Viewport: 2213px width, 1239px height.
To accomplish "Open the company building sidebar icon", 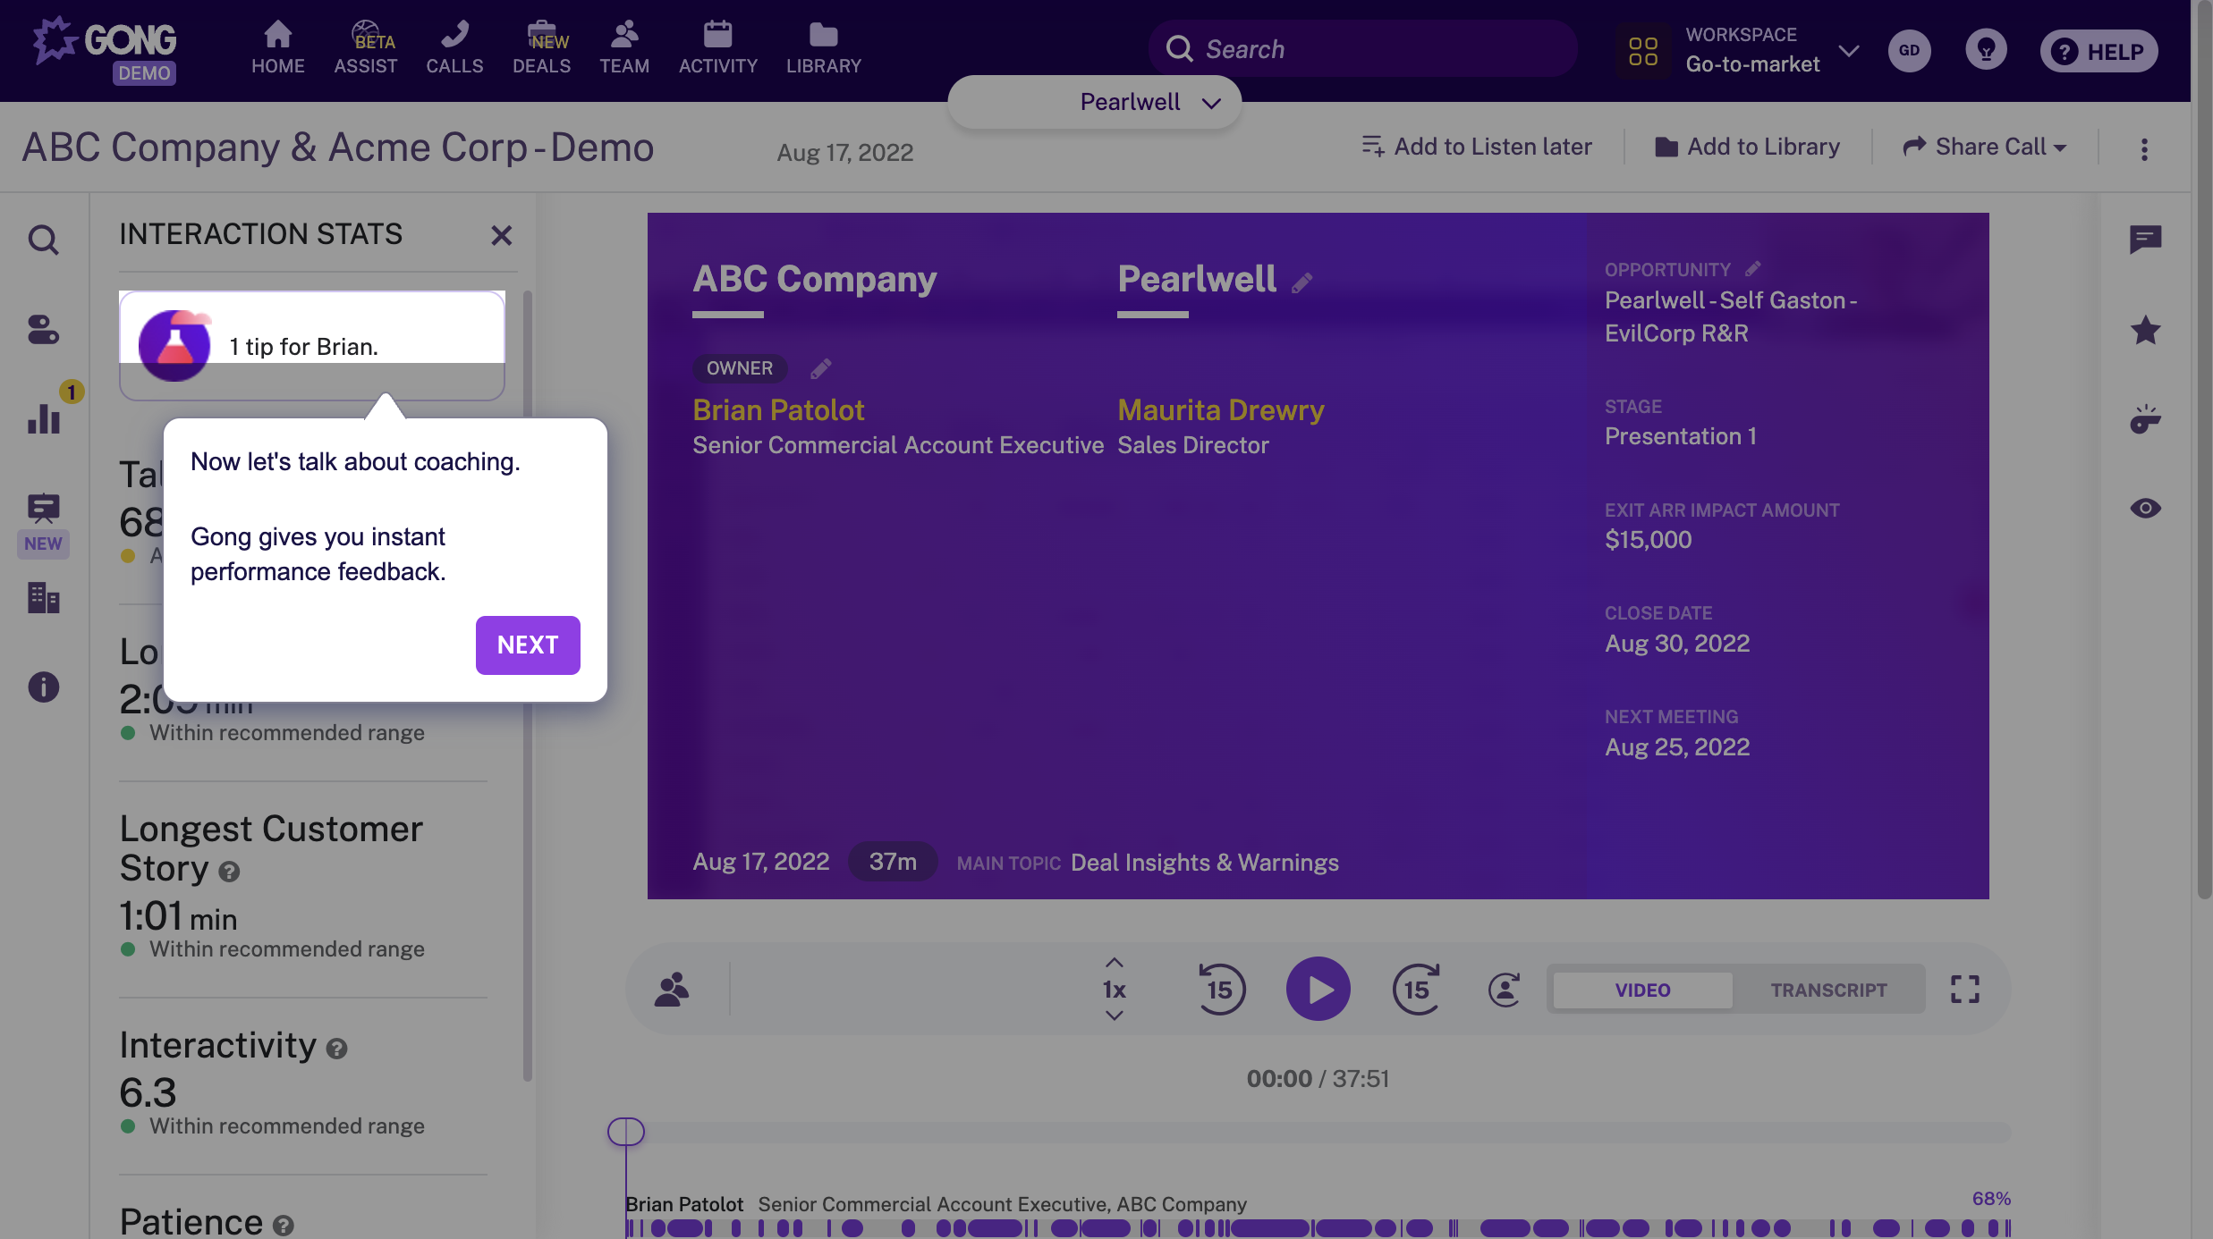I will [x=43, y=597].
